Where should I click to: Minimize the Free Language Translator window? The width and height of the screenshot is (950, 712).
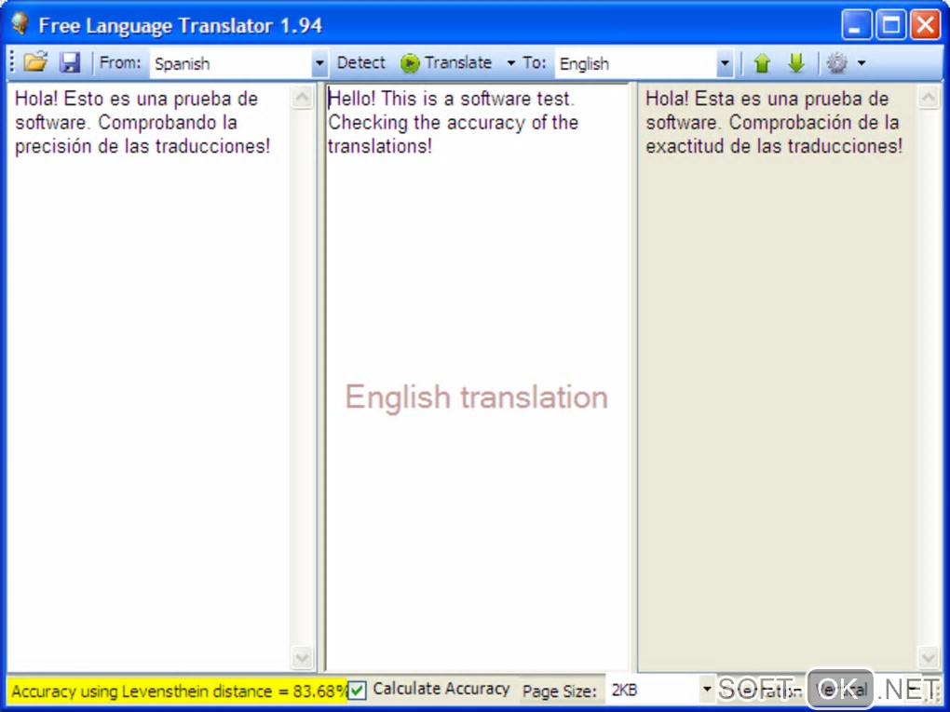click(x=857, y=25)
